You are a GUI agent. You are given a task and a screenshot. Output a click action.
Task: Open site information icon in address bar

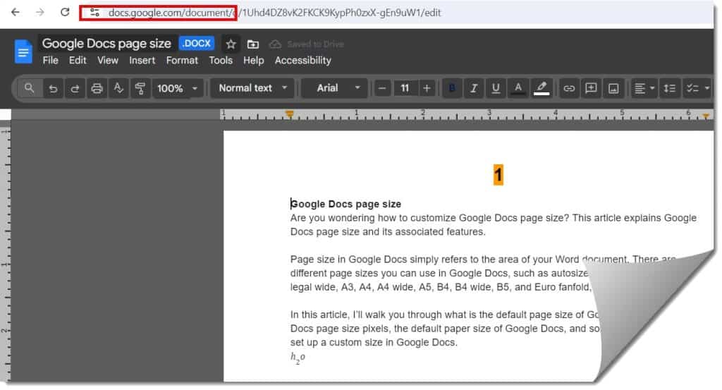[x=94, y=13]
